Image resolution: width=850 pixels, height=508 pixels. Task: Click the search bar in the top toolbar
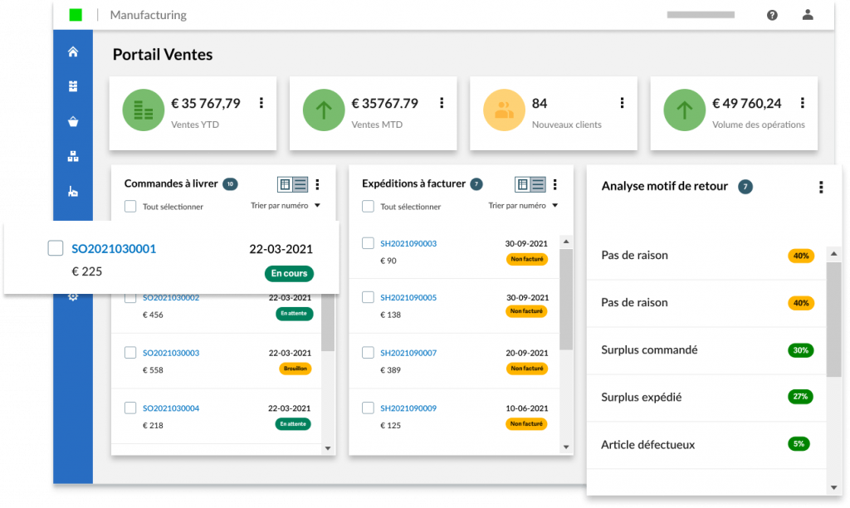(700, 14)
